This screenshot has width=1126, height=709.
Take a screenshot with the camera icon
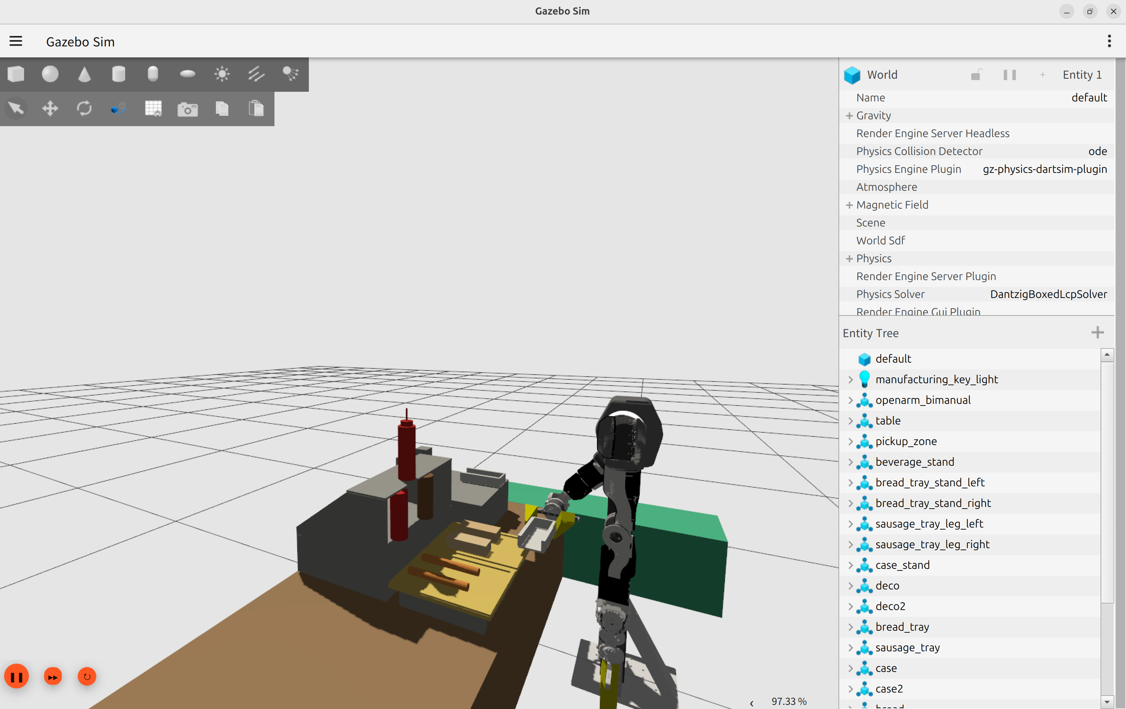click(187, 109)
